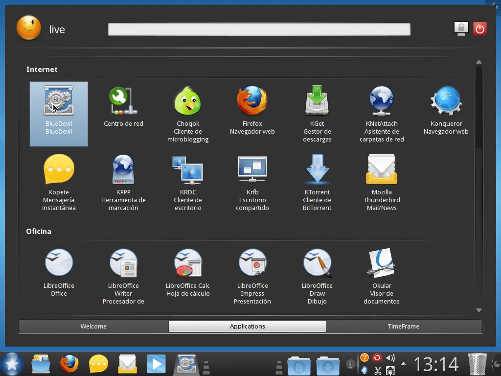Click the device notifier icon in tray
The width and height of the screenshot is (501, 376).
(390, 371)
